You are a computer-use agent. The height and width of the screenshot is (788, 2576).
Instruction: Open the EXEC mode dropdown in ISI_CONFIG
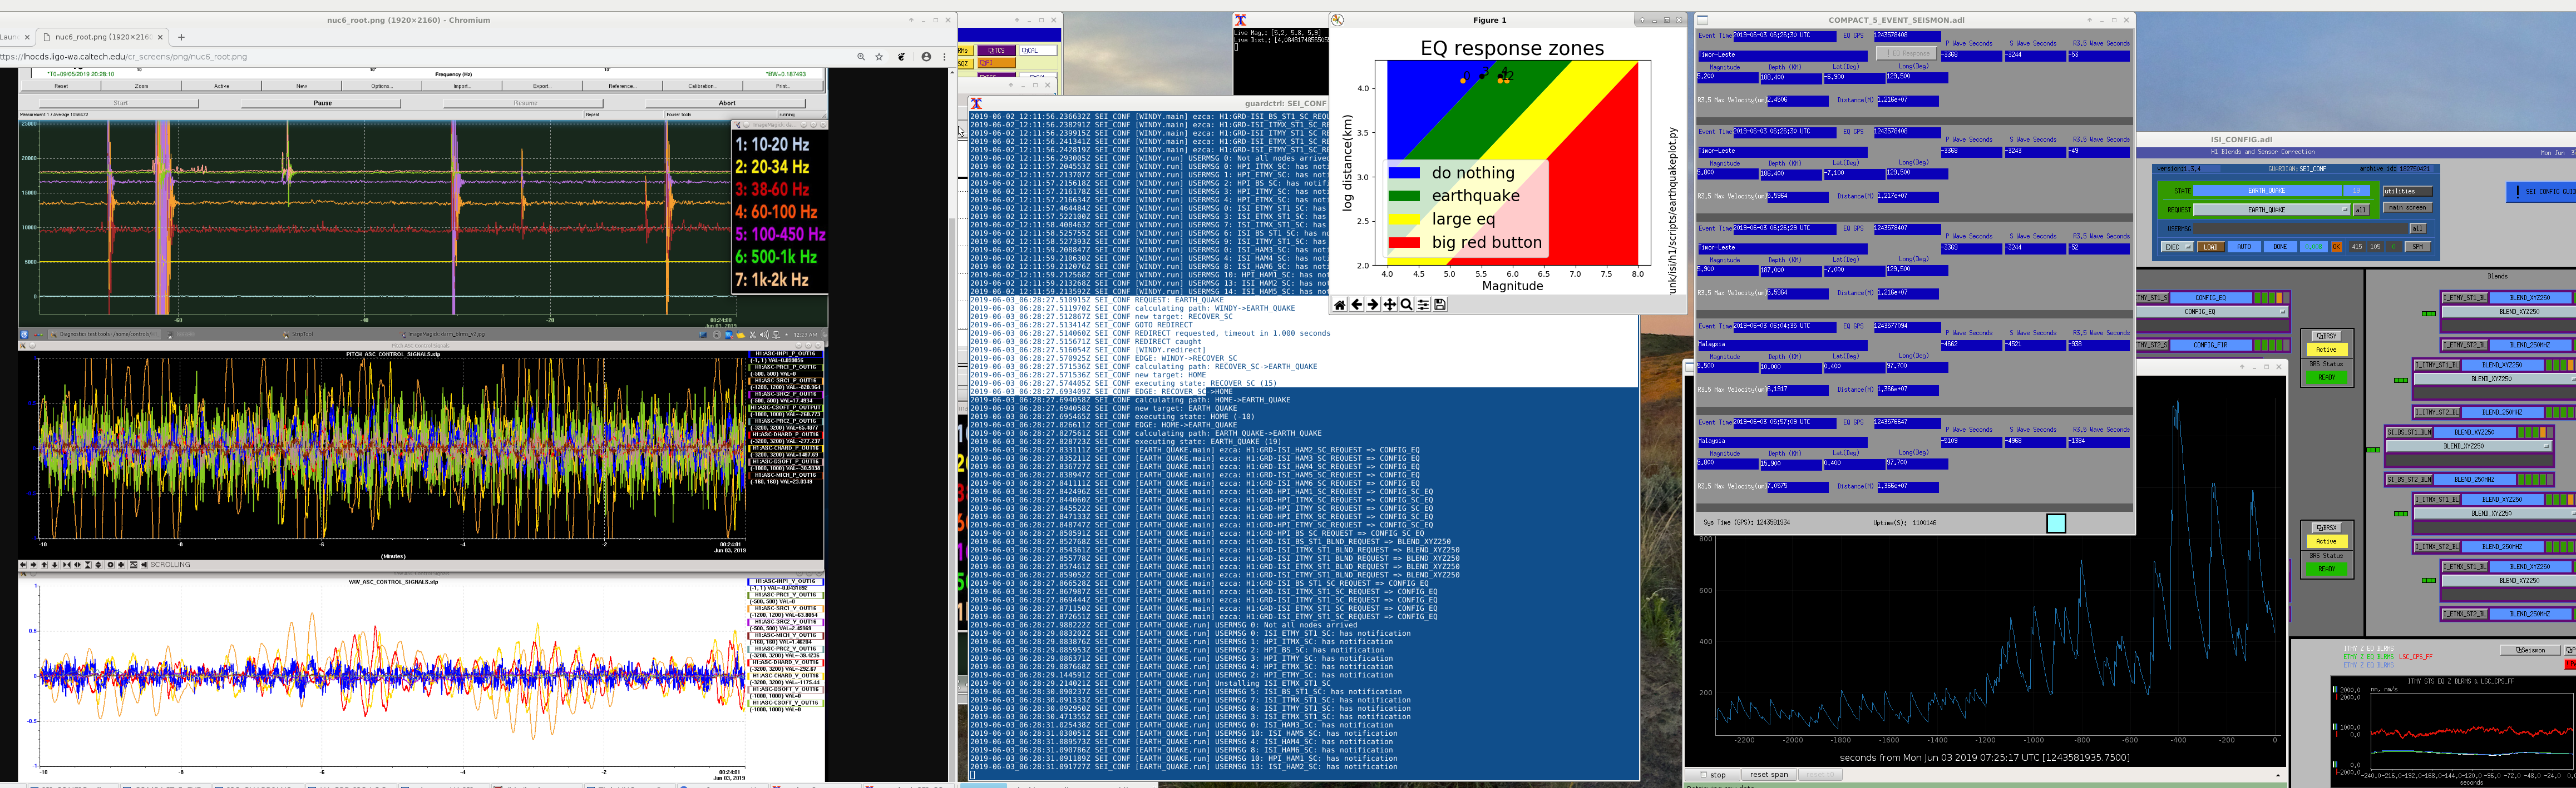pyautogui.click(x=2177, y=247)
